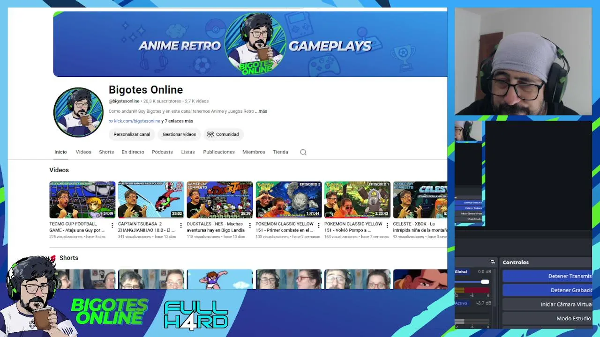Play the Captain Tsubasa 2 video thumbnail
The width and height of the screenshot is (600, 337).
click(x=151, y=200)
